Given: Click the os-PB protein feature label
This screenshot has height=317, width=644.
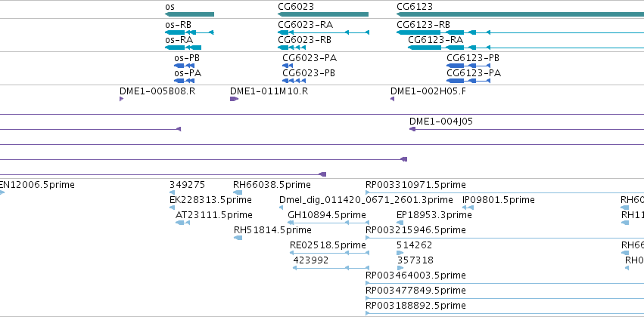Looking at the screenshot, I should (x=187, y=58).
